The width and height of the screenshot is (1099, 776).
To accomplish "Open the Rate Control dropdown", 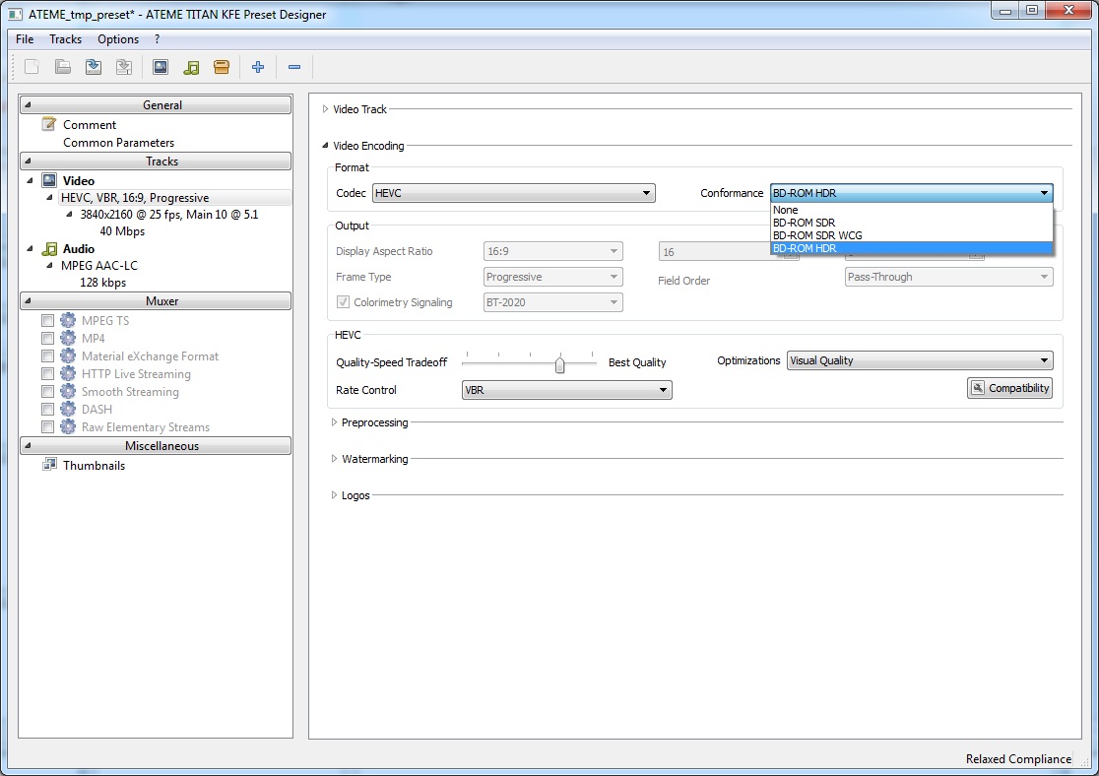I will point(566,390).
